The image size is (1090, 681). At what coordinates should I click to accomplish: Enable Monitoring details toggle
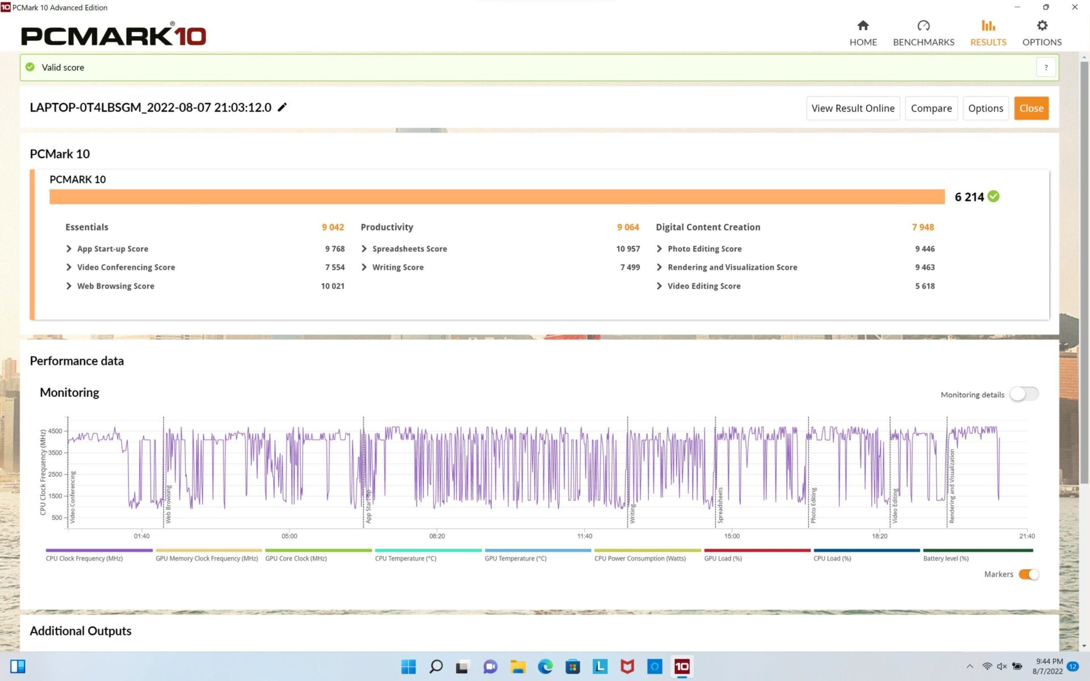(1024, 394)
